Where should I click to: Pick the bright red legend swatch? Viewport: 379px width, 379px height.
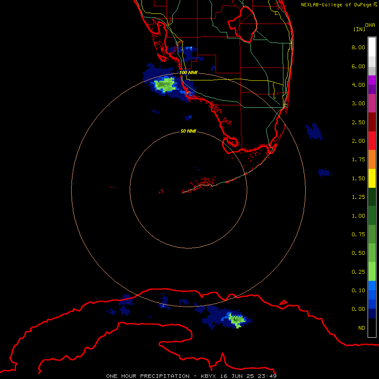pyautogui.click(x=372, y=141)
